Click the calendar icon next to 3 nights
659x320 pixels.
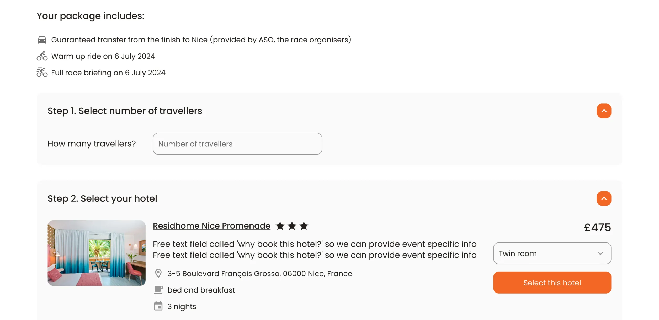pyautogui.click(x=158, y=306)
